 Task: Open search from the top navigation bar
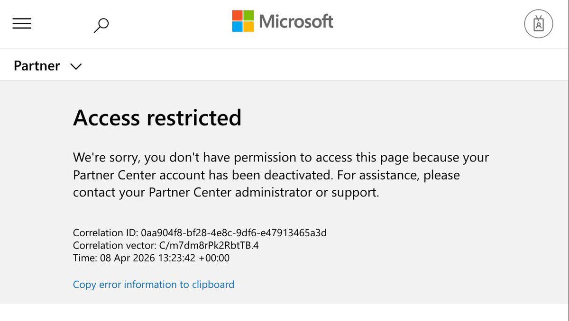(101, 25)
